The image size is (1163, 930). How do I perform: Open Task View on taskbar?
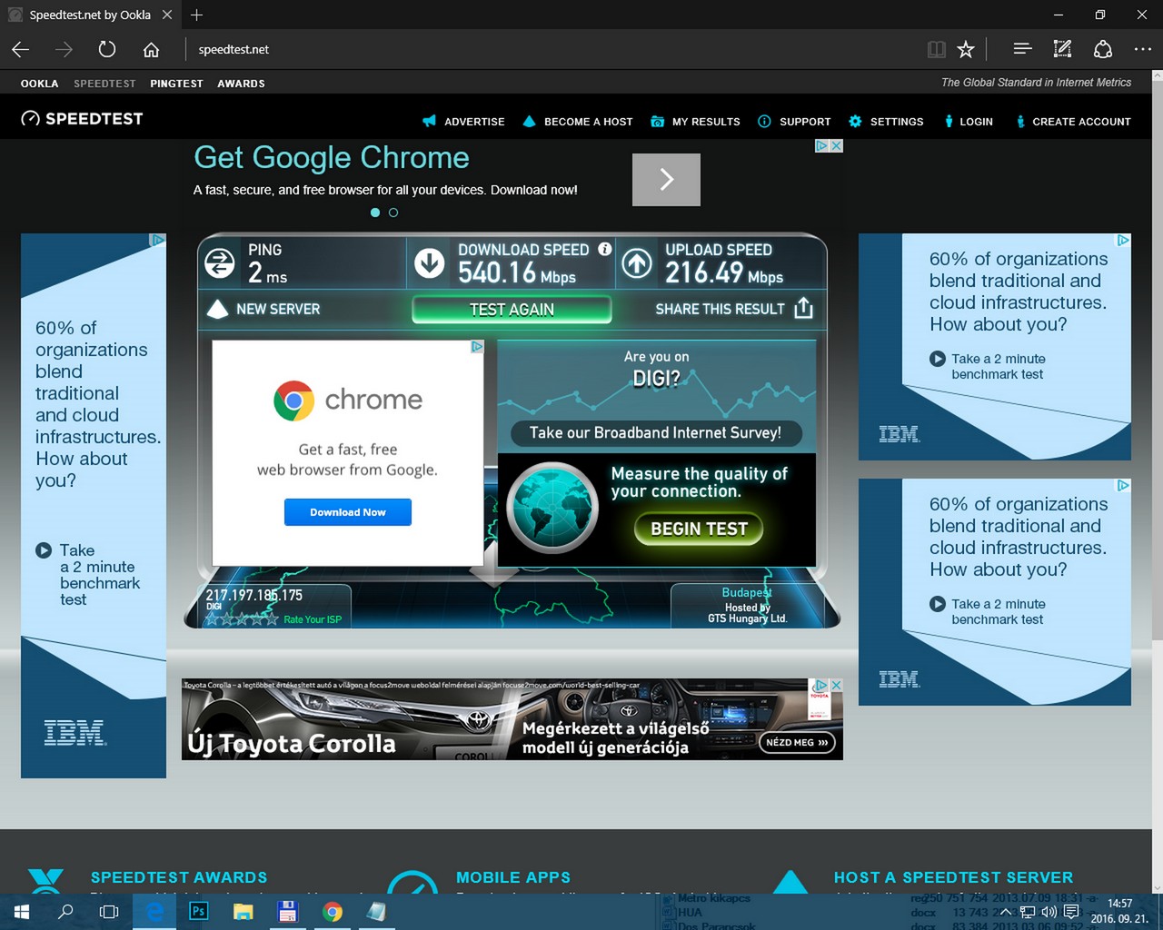(109, 912)
